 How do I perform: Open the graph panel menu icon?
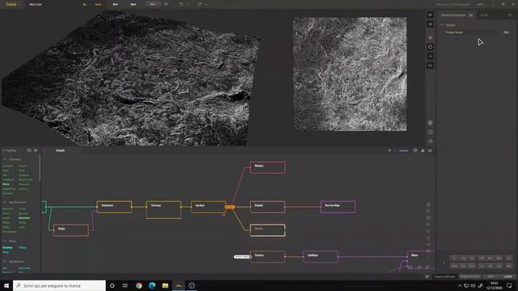click(430, 150)
